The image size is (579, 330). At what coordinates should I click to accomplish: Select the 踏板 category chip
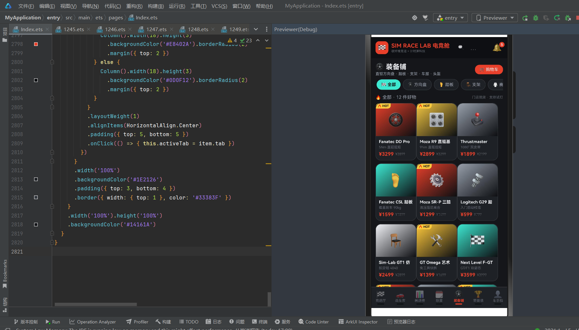click(446, 85)
